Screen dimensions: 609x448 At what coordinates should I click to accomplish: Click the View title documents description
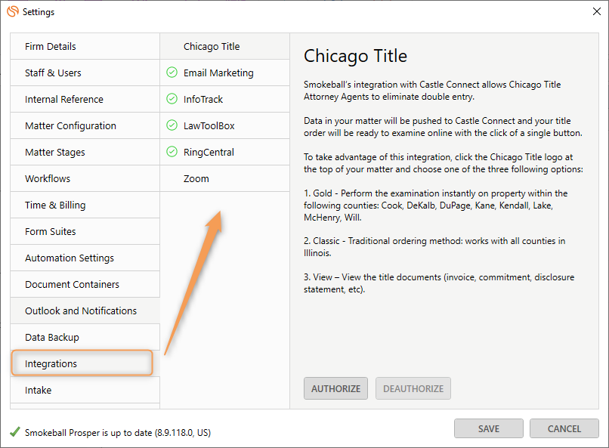click(439, 283)
